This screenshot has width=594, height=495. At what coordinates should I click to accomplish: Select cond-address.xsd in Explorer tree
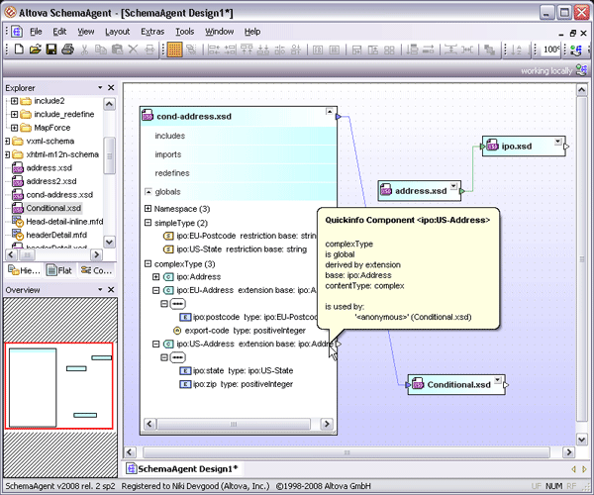coord(59,195)
